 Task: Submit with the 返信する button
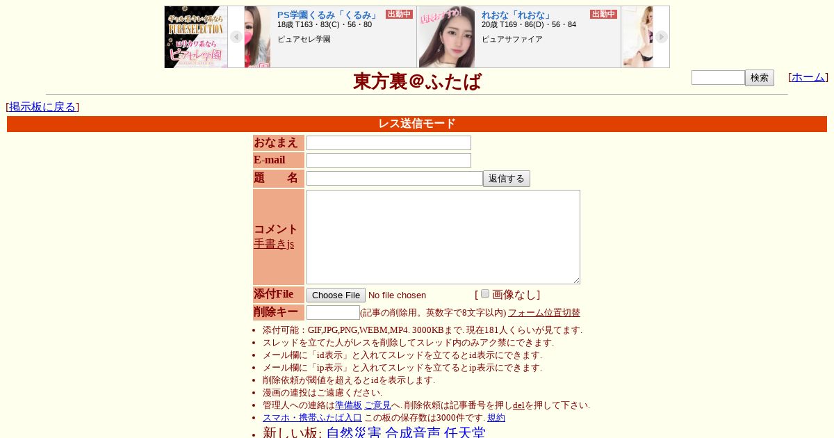(507, 179)
